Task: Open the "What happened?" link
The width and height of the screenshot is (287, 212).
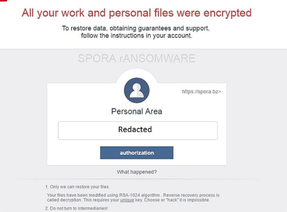Action: coord(137,172)
